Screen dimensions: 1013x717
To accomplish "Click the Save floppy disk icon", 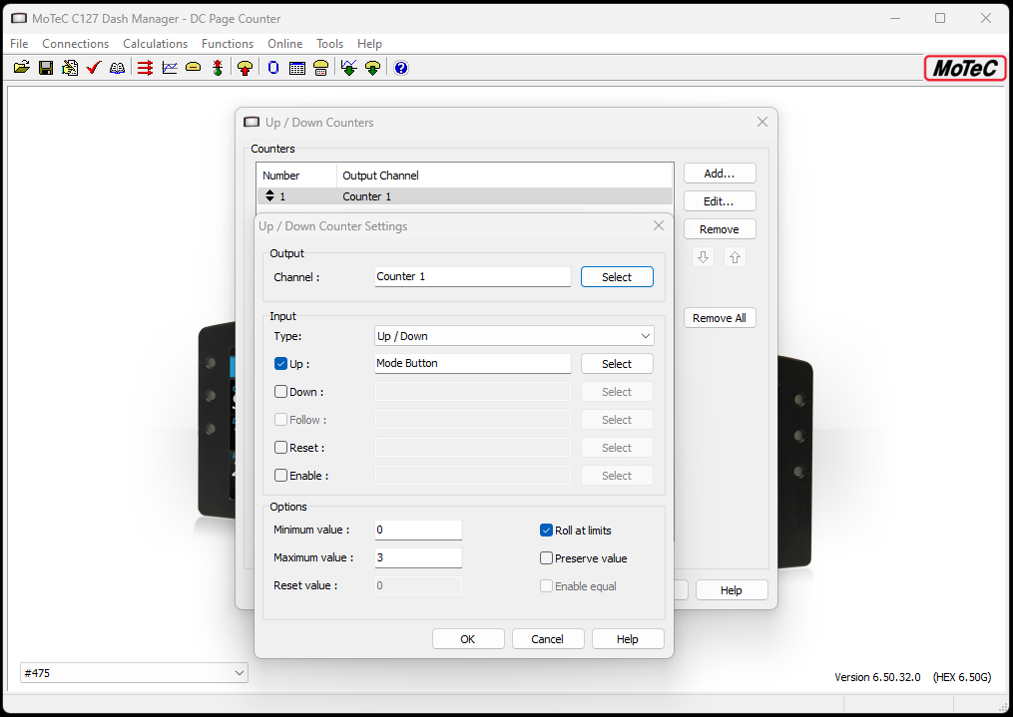I will click(46, 68).
